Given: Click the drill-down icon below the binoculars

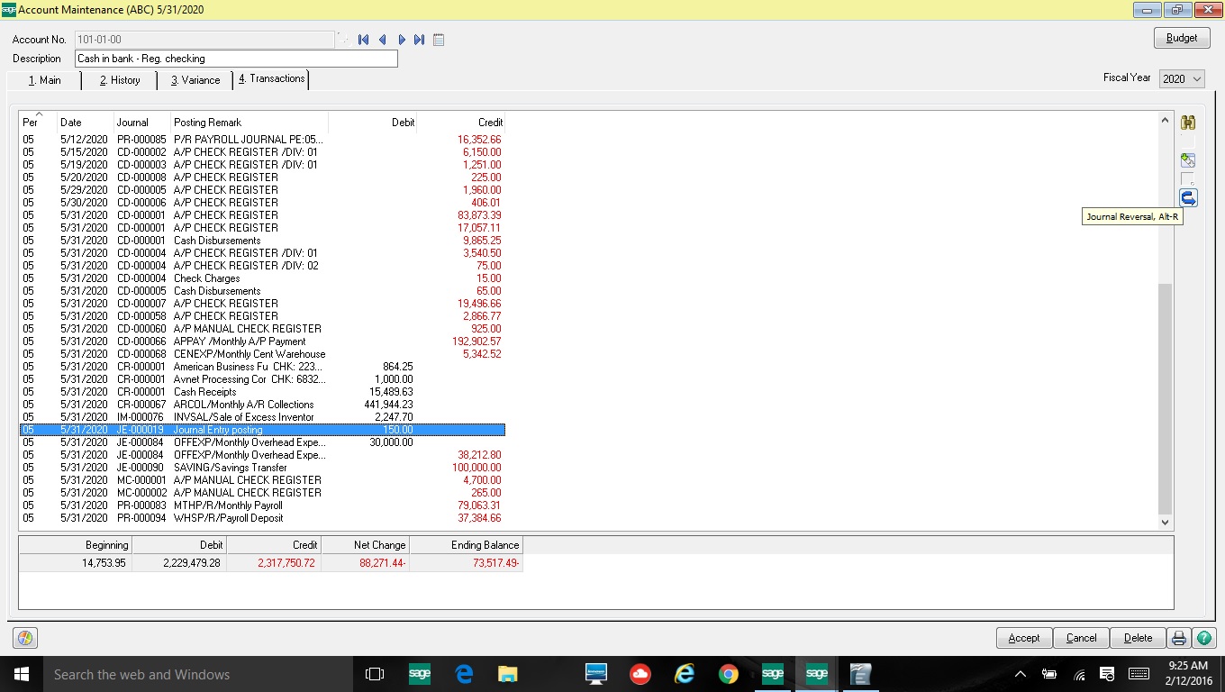Looking at the screenshot, I should coord(1188,160).
